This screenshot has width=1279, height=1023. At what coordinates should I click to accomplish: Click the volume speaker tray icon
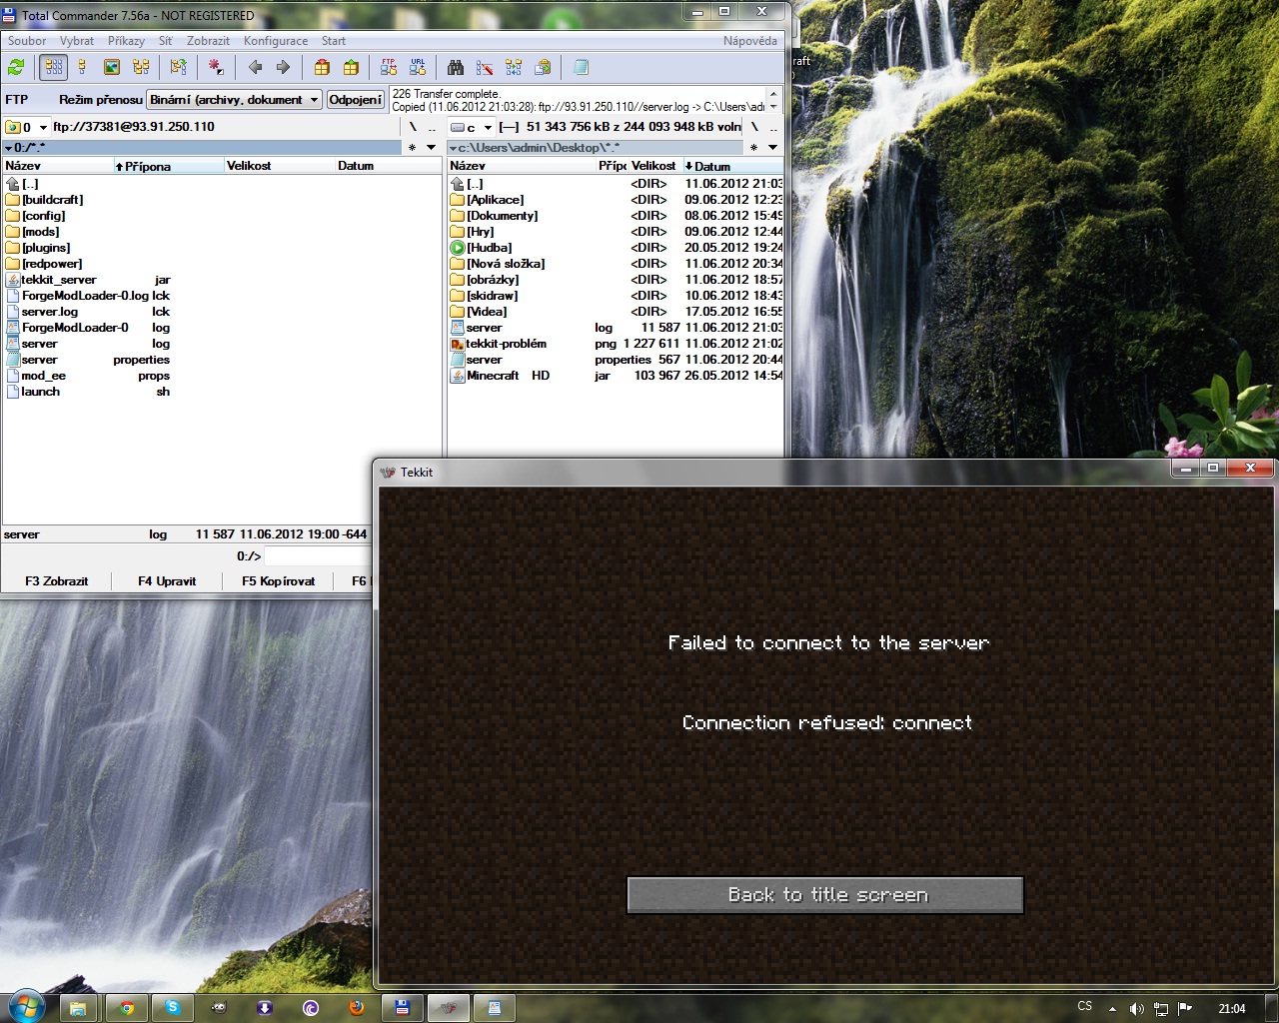pos(1136,1009)
